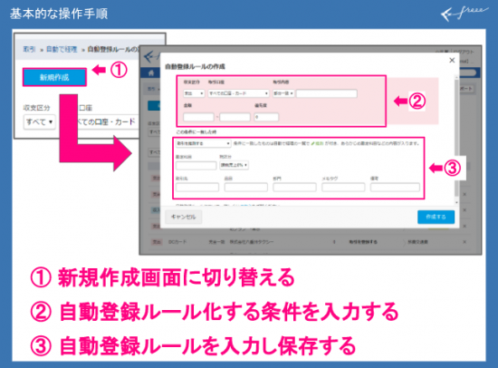Open the 収支区分 すべて dropdown on left panel
The height and width of the screenshot is (368, 498).
(x=39, y=121)
